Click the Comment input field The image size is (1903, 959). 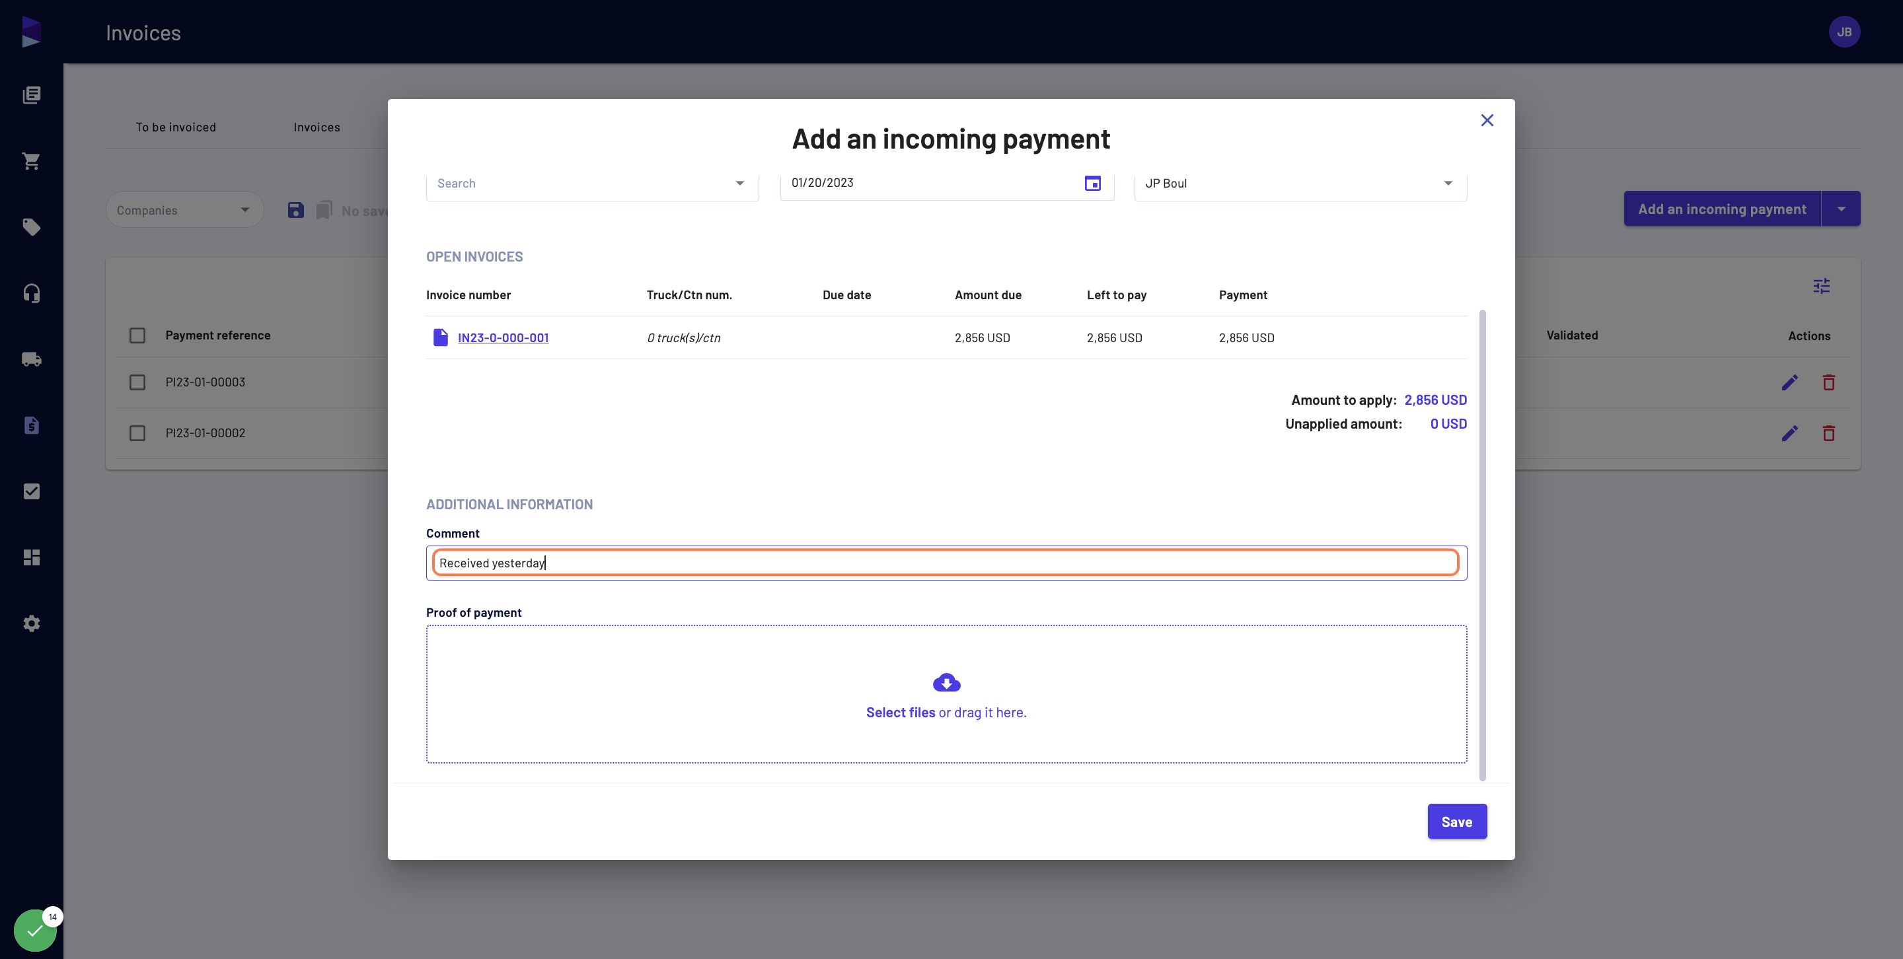point(946,563)
